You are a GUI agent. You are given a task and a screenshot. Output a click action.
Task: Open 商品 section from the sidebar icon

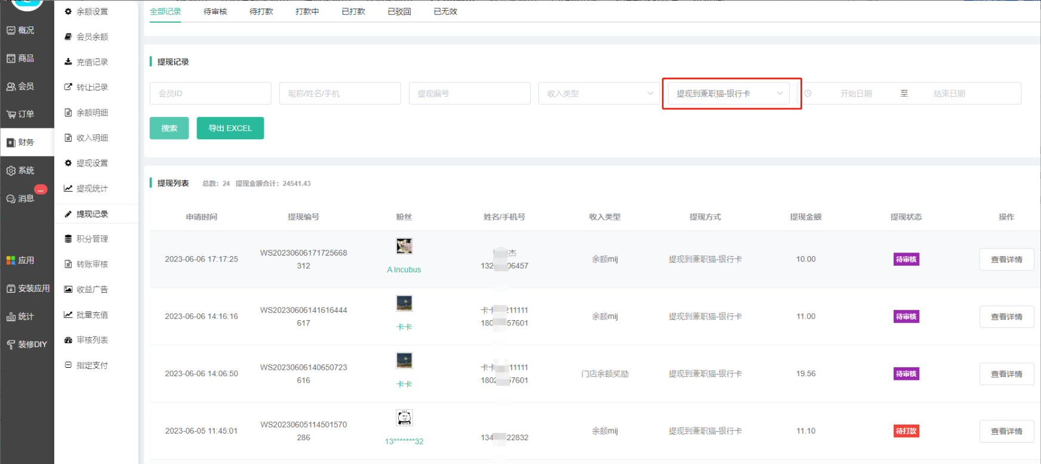(x=11, y=59)
